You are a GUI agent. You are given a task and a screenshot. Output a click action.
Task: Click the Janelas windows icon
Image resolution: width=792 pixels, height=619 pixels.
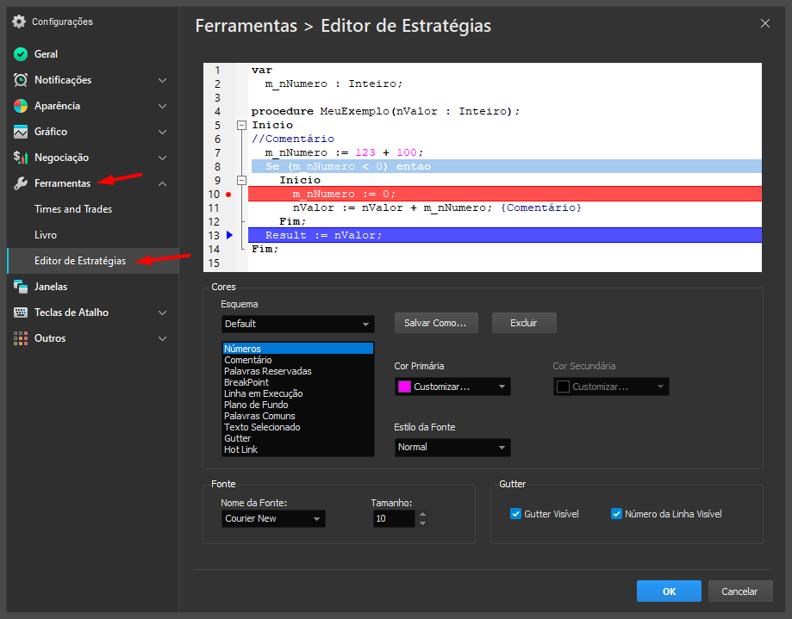click(x=21, y=287)
